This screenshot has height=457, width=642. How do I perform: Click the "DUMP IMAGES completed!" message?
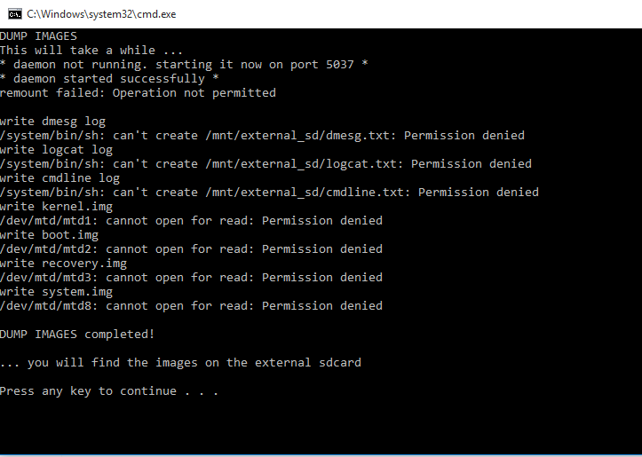77,335
